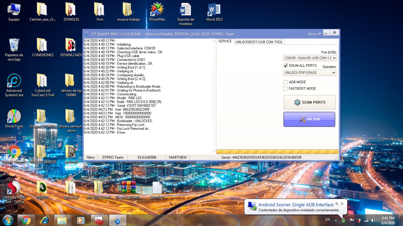Click the DO JOB button
Viewport: 403px width, 226px height.
coord(309,119)
